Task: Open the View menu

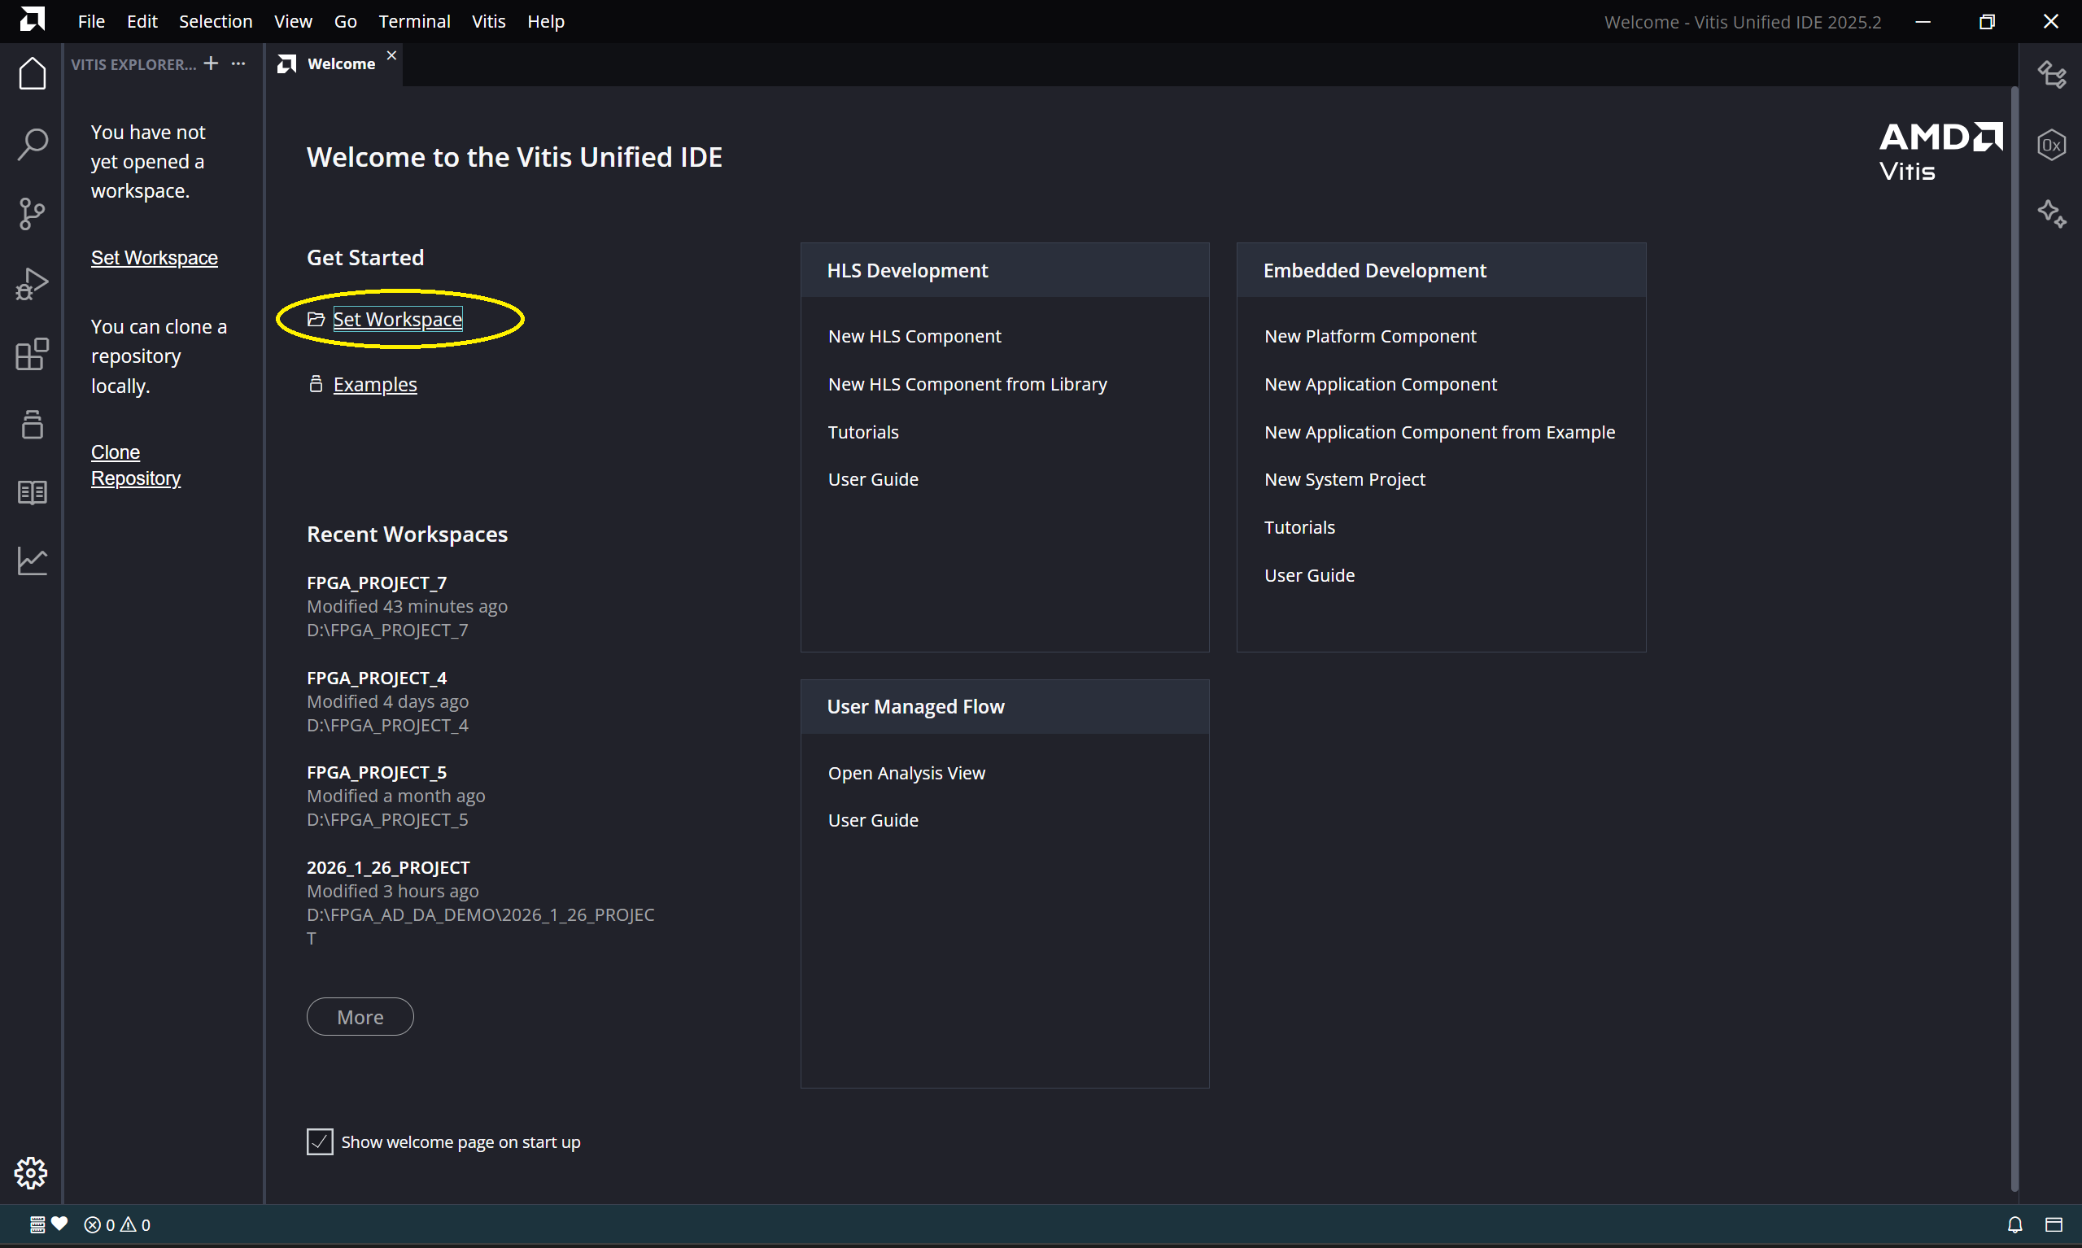Action: (x=293, y=21)
